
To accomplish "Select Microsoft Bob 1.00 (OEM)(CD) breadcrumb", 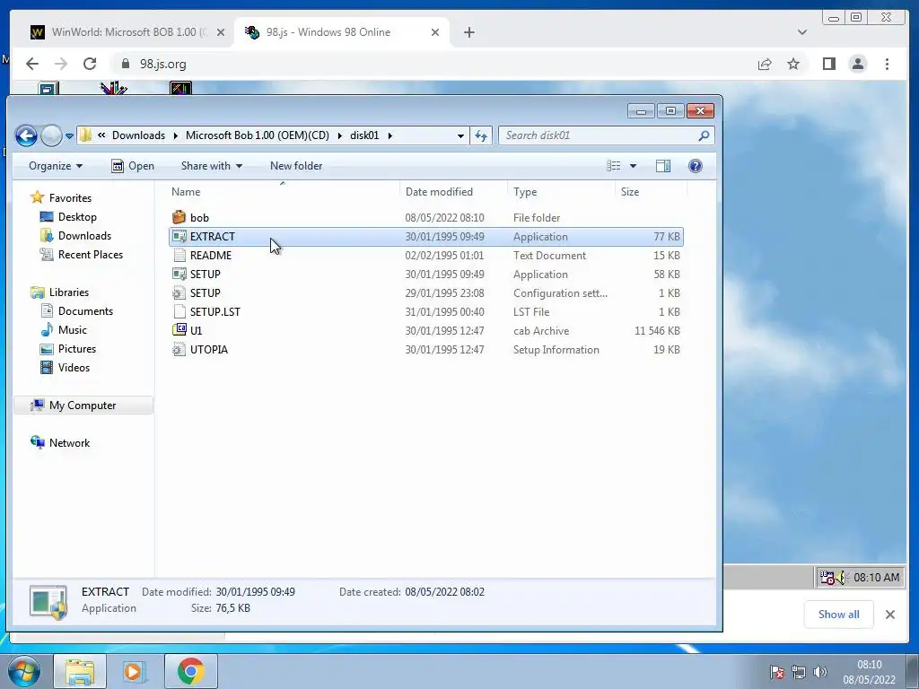I will click(258, 135).
